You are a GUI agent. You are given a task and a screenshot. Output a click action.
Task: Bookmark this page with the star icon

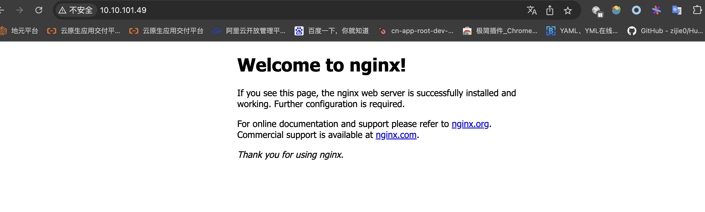(x=568, y=10)
